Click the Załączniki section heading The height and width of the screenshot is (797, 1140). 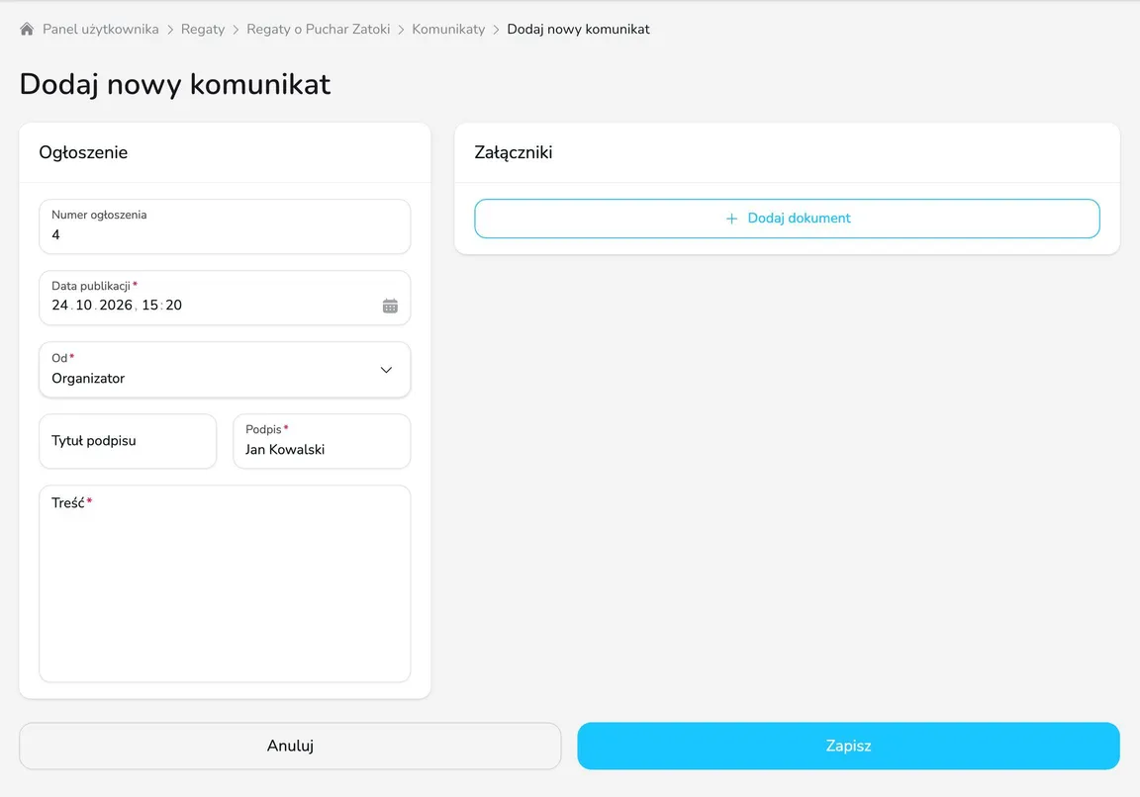click(x=514, y=152)
